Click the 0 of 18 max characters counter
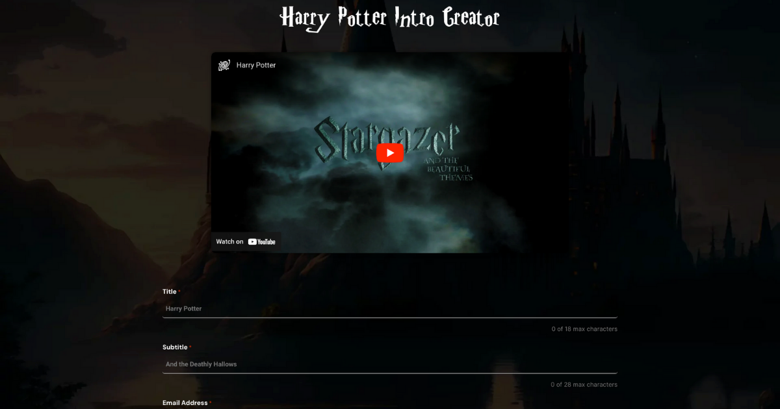The height and width of the screenshot is (409, 780). (585, 328)
